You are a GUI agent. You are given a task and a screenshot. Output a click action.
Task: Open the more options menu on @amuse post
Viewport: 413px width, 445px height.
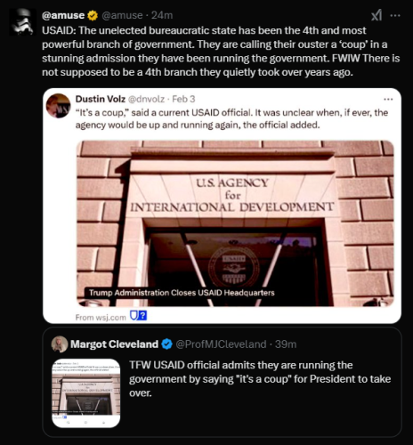pos(395,15)
